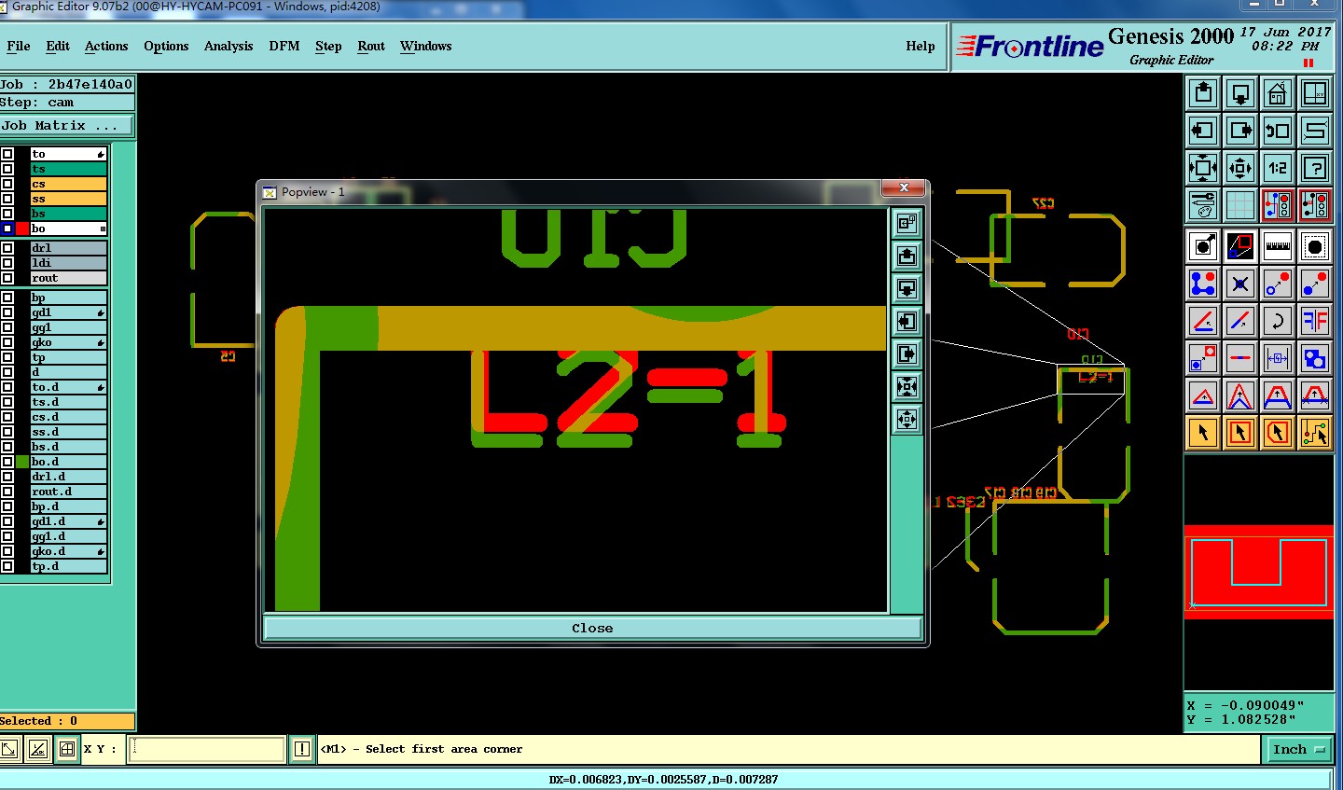Viewport: 1343px width, 790px height.
Task: Click the red color swatch of layer bo
Action: (22, 229)
